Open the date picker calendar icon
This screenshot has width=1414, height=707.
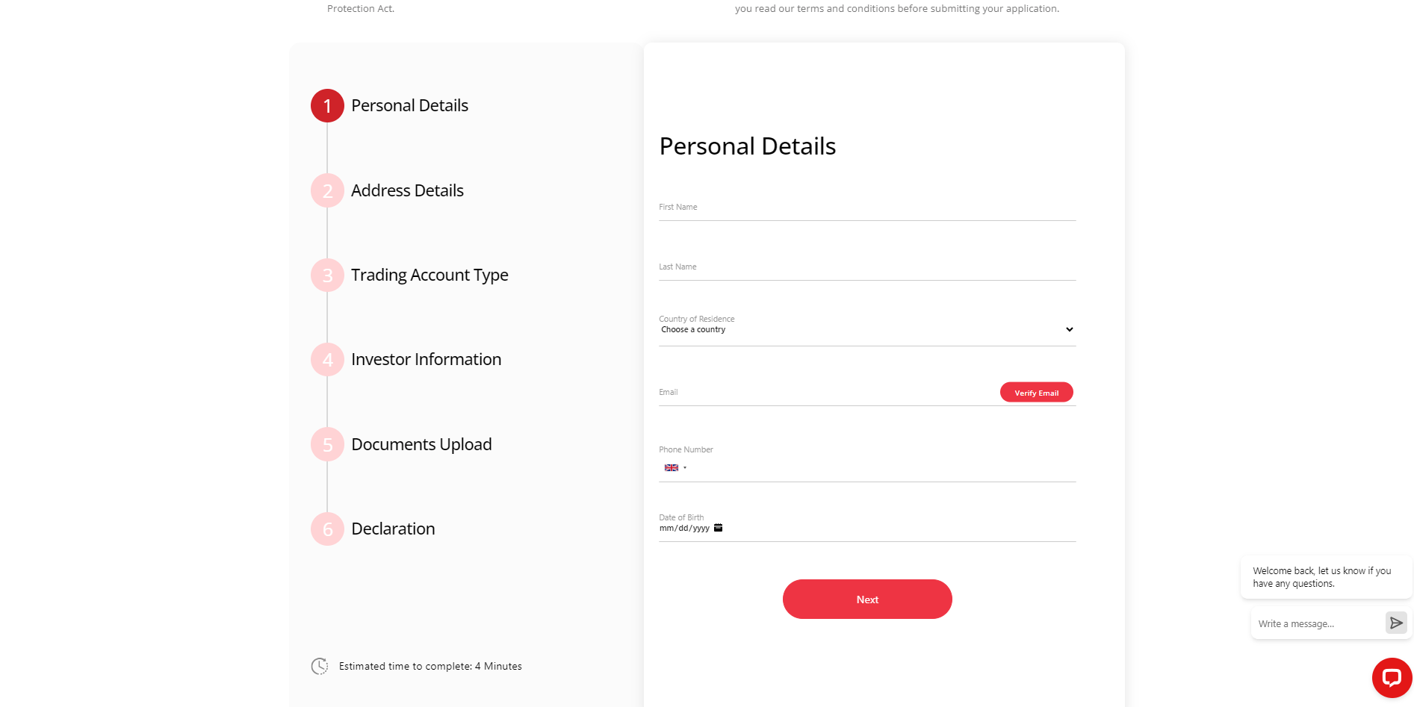point(718,528)
